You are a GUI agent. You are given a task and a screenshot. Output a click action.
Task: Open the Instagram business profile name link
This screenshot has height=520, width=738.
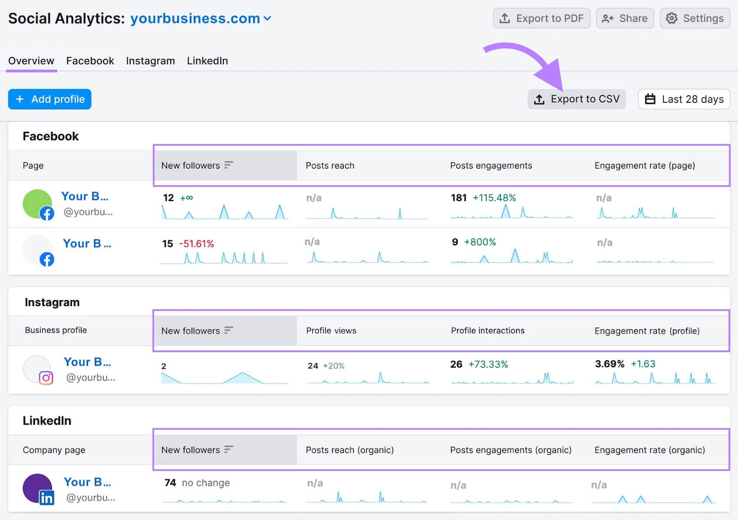click(x=87, y=362)
